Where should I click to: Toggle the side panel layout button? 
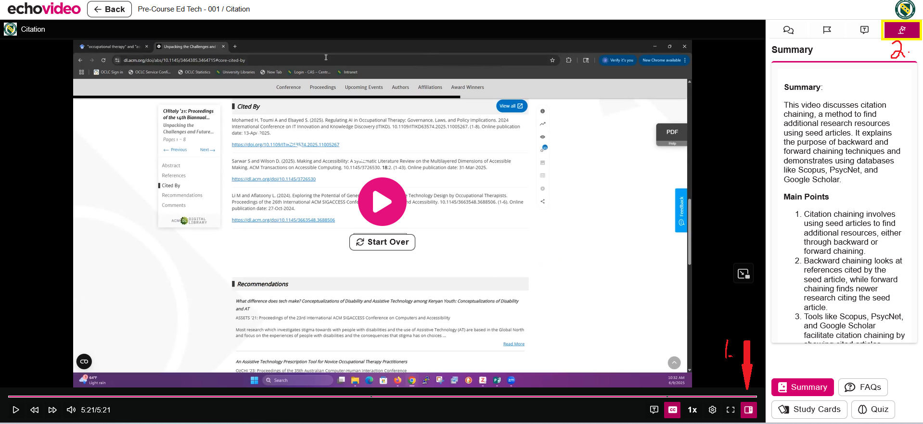(748, 410)
